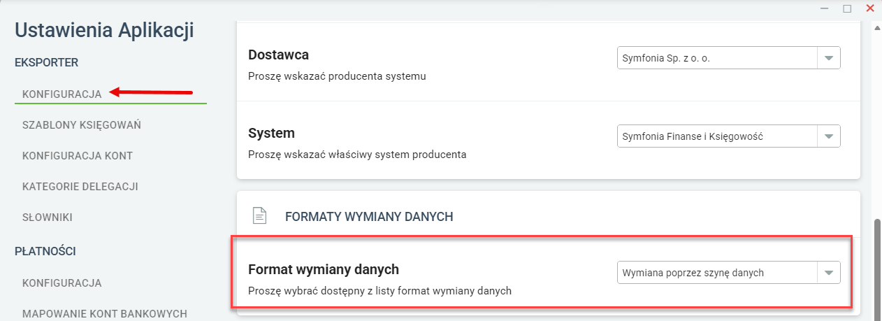Select the Symfonia Sp. z o. o. combo box
The height and width of the screenshot is (321, 882).
728,58
